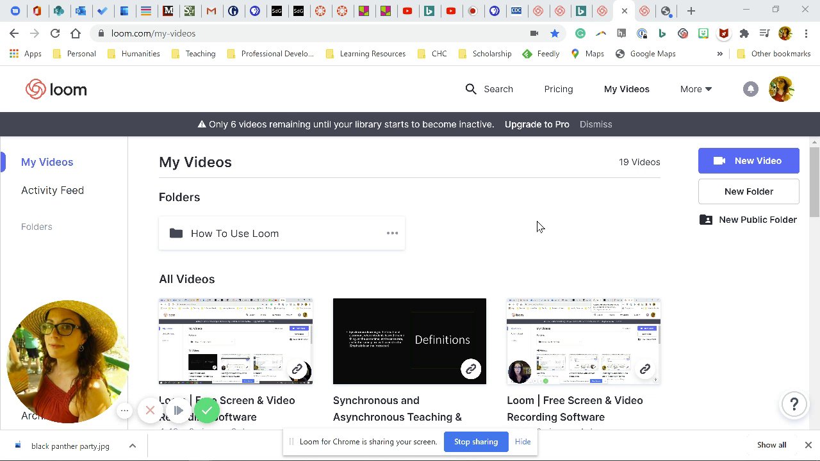Open CHC bookmarks folder

(x=432, y=54)
